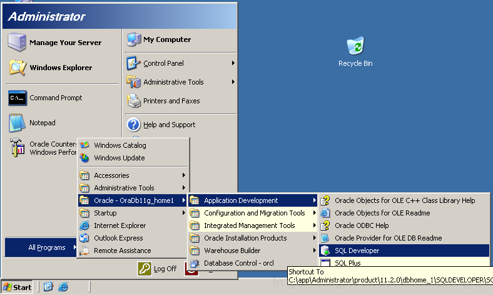
Task: Open Control Panel icon
Action: (x=133, y=63)
